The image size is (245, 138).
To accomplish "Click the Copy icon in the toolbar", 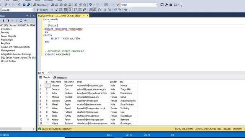I will (80, 5).
